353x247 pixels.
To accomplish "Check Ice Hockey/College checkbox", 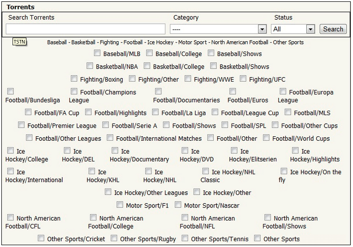I will [10, 150].
